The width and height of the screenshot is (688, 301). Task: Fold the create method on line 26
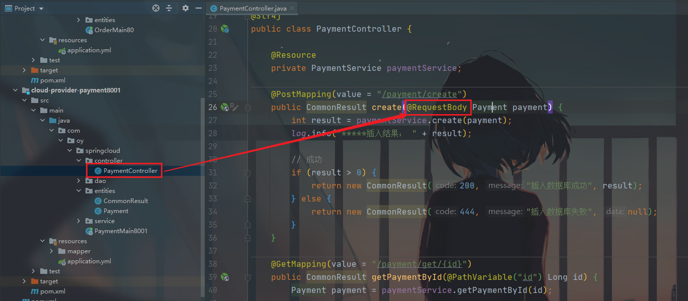click(247, 107)
